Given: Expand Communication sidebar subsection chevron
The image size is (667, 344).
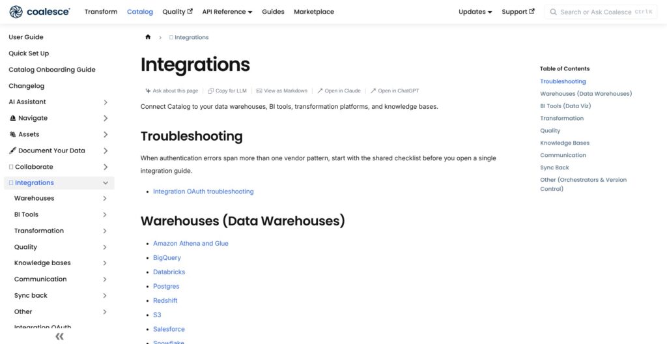Looking at the screenshot, I should (105, 279).
